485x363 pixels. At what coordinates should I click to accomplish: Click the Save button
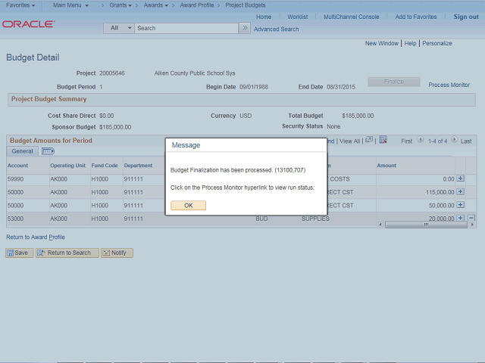[19, 253]
